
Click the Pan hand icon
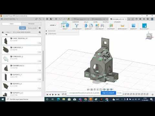point(95,89)
